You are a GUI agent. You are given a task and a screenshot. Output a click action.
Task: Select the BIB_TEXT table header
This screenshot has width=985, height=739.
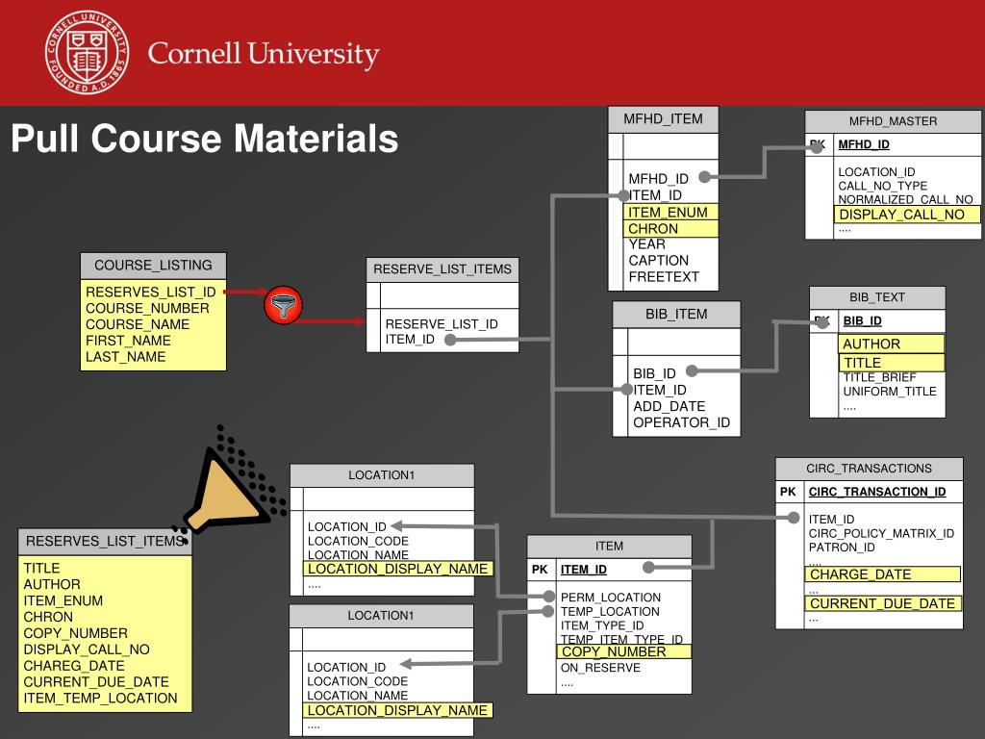877,297
